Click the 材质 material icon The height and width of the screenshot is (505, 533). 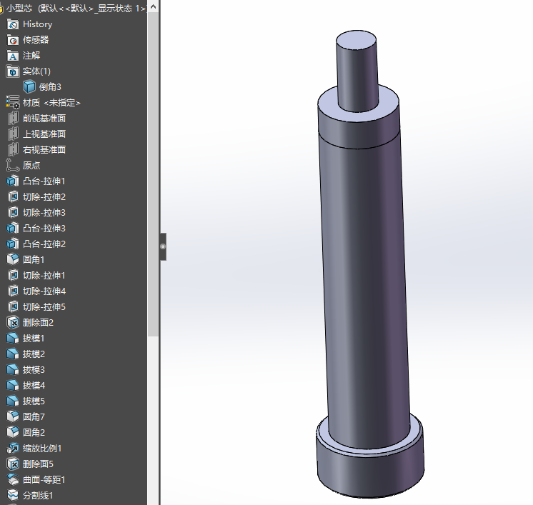tap(13, 103)
